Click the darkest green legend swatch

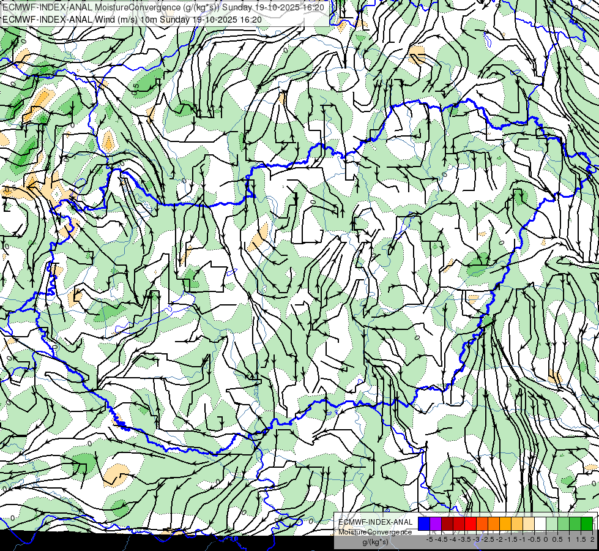587,524
